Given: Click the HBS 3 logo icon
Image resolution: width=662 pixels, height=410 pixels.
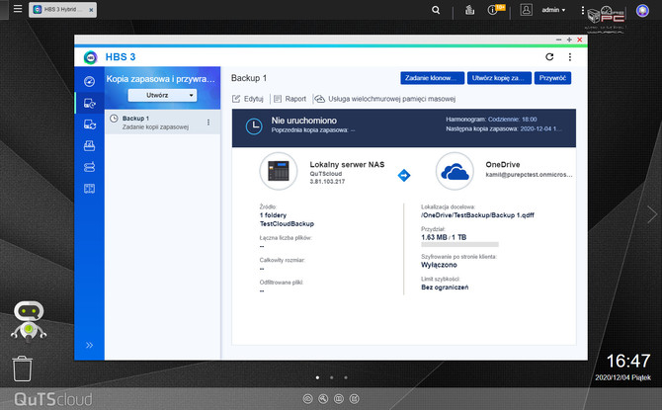Looking at the screenshot, I should (90, 57).
